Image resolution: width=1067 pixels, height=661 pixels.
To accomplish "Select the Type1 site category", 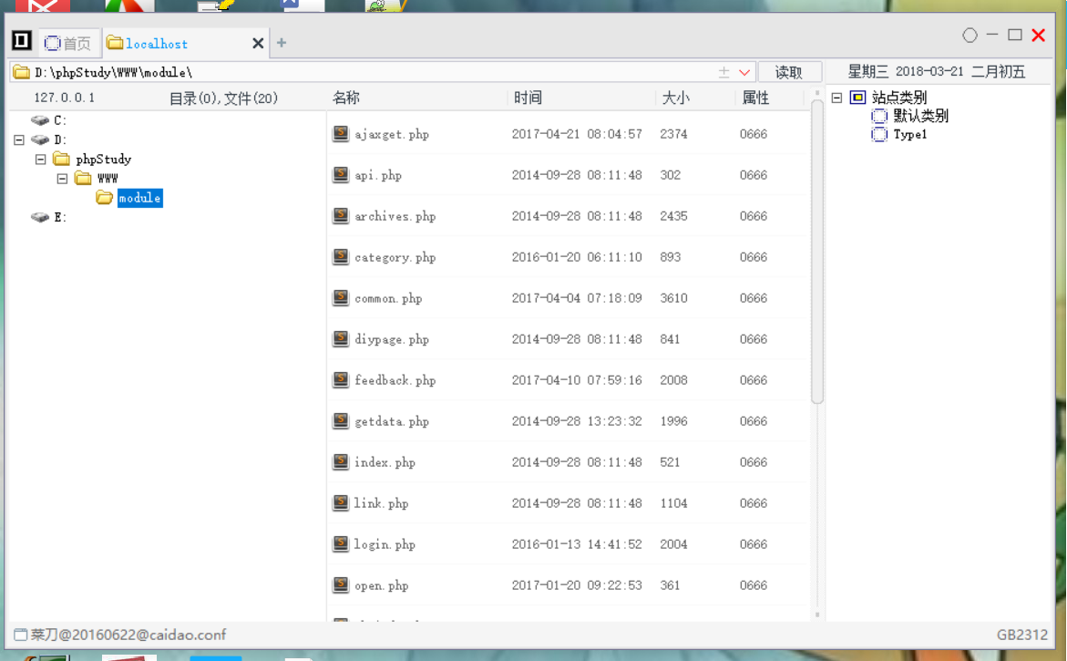I will pos(909,134).
